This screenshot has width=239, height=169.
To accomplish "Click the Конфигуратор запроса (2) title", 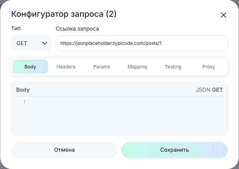I will pyautogui.click(x=64, y=14).
